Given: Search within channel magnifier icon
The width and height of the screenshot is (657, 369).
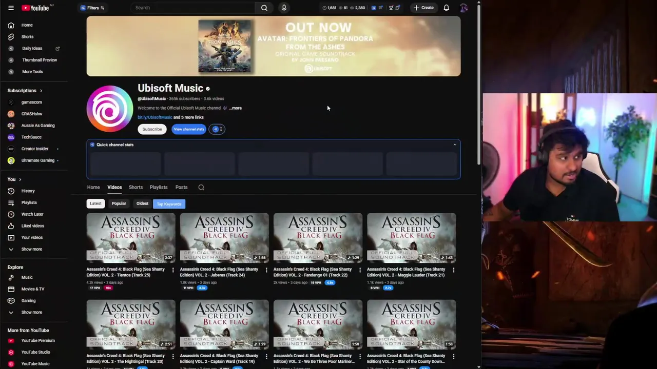Looking at the screenshot, I should tap(201, 188).
